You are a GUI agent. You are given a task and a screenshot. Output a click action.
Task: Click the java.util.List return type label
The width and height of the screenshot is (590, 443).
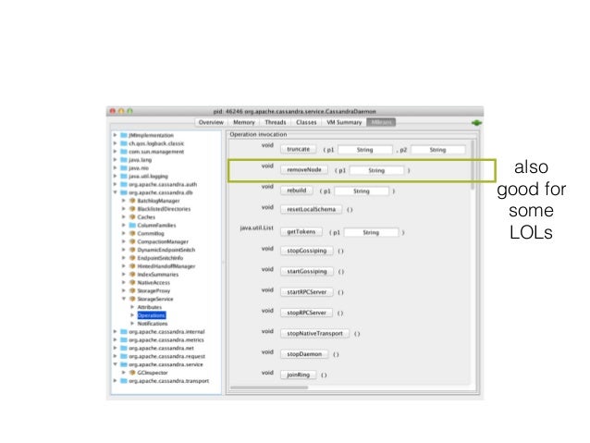click(256, 228)
